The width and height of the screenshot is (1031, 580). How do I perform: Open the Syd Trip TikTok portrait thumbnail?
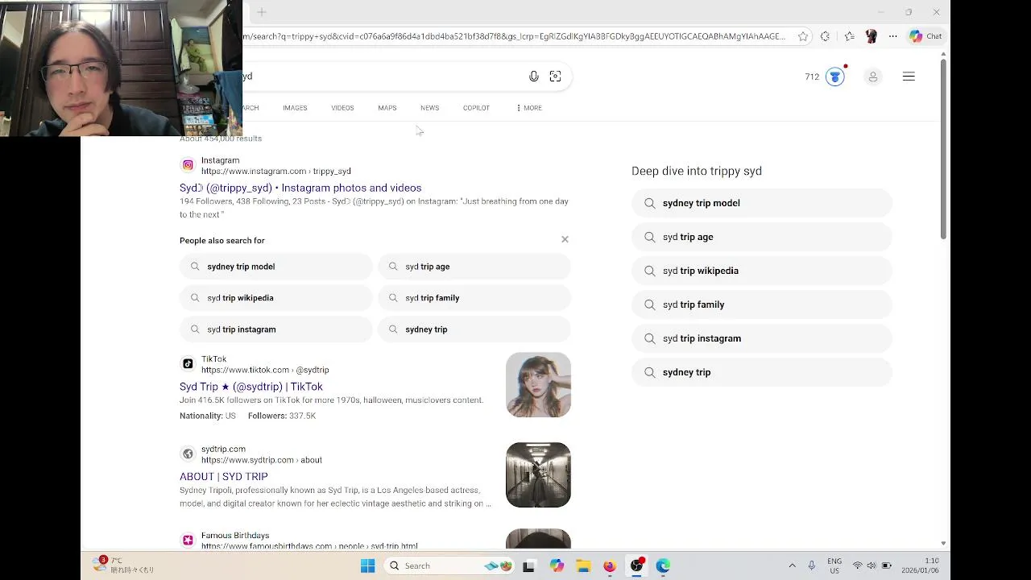click(538, 385)
